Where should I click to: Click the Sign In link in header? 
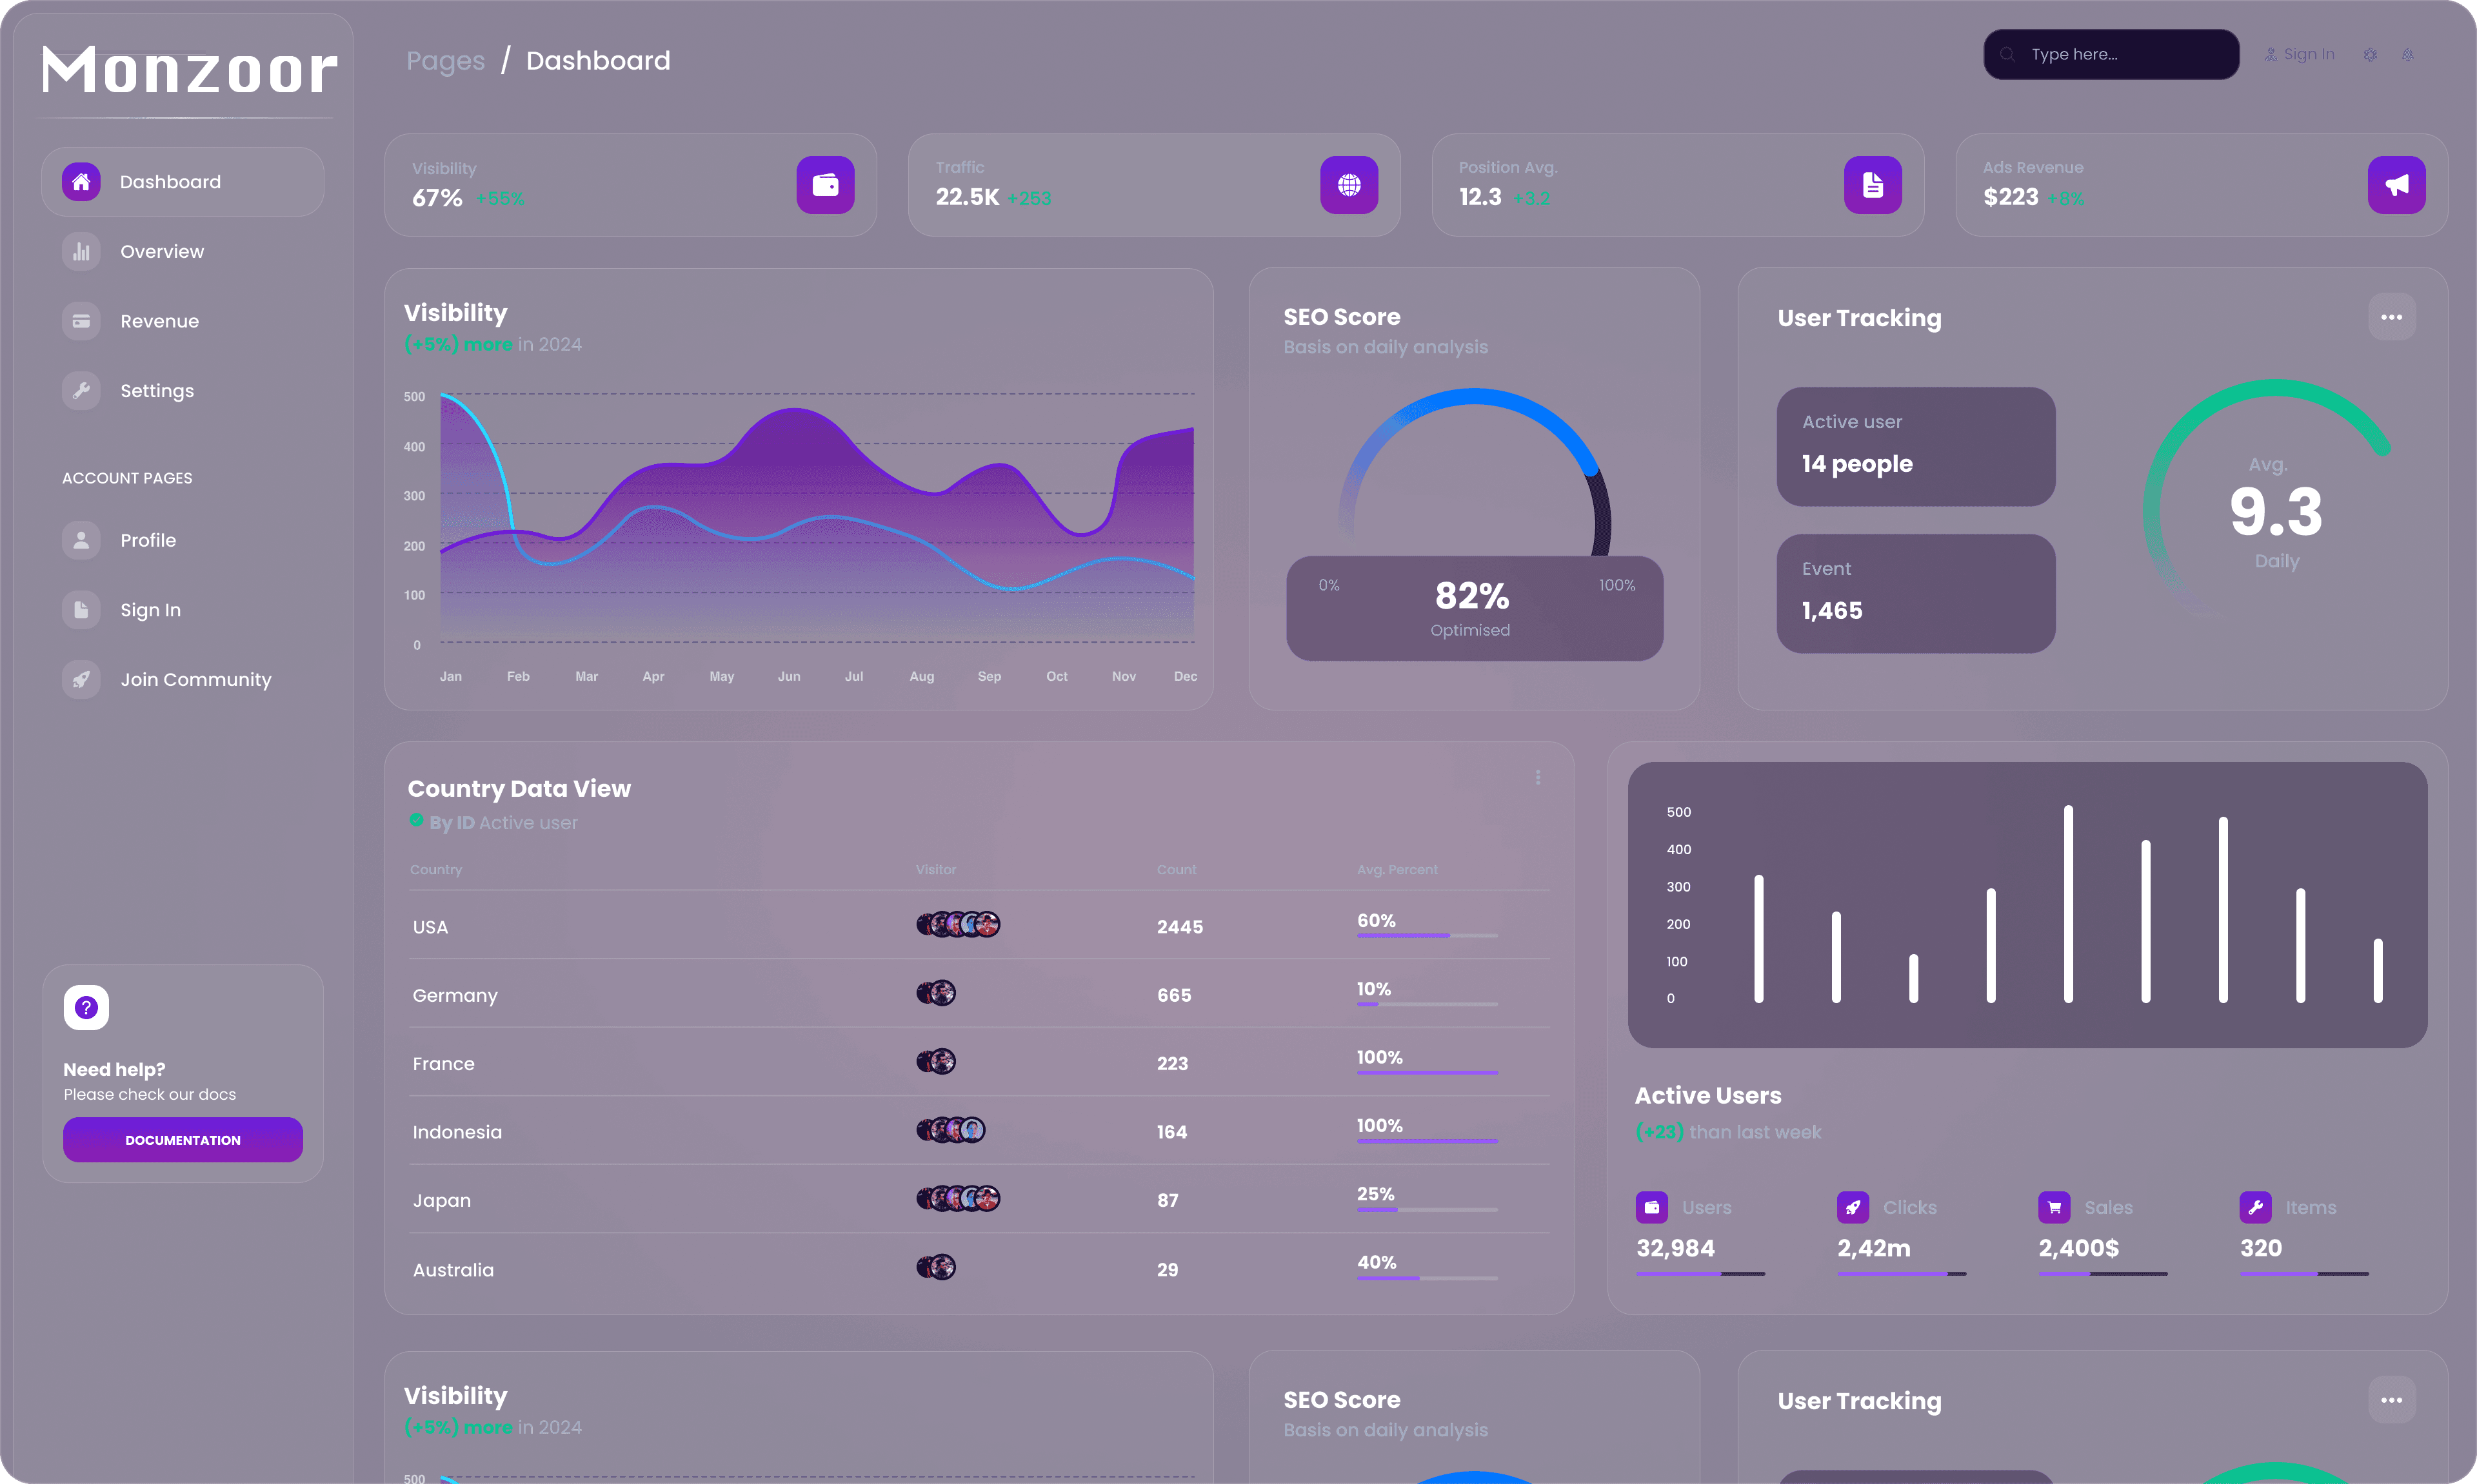(2300, 55)
